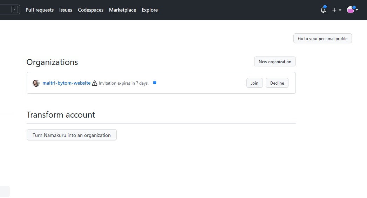Go to Issues in the header
367x198 pixels.
click(66, 10)
